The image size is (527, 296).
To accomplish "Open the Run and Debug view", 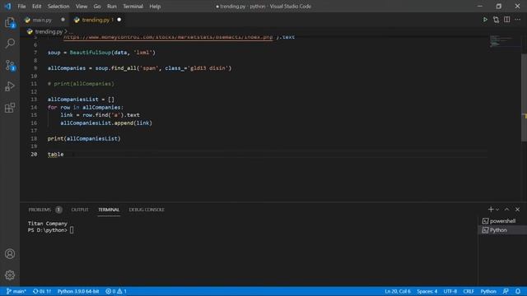I will click(10, 86).
